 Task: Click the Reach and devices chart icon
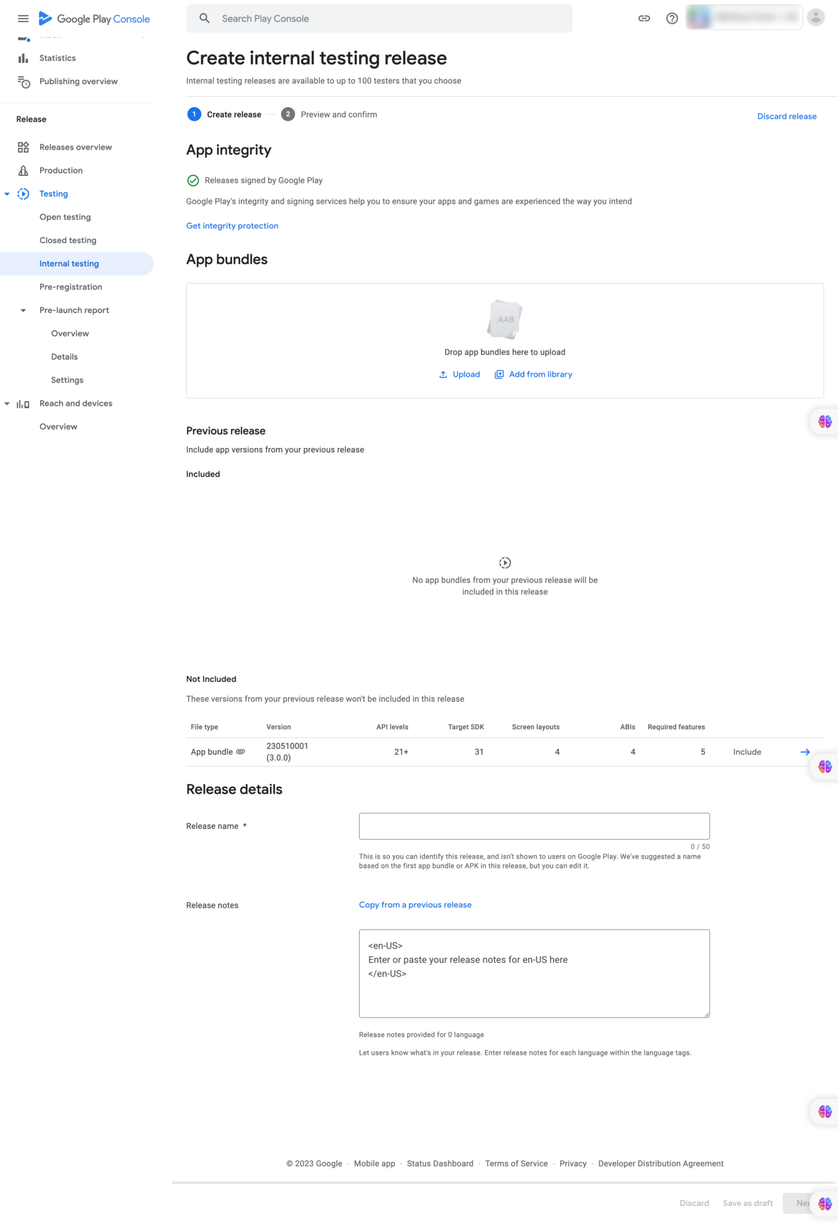point(23,404)
